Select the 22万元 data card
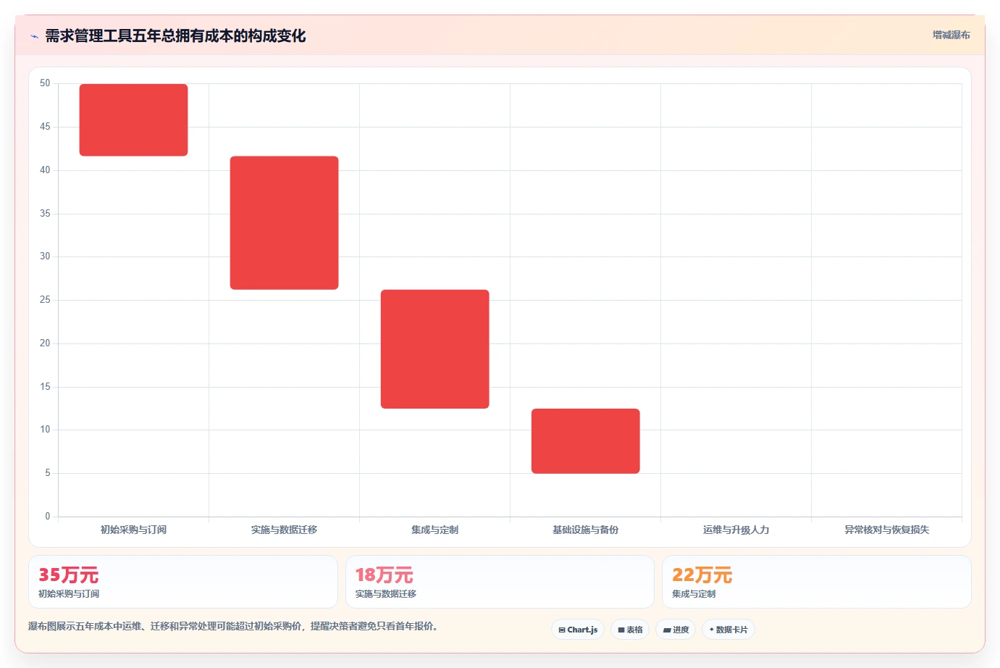Image resolution: width=1000 pixels, height=668 pixels. [817, 582]
